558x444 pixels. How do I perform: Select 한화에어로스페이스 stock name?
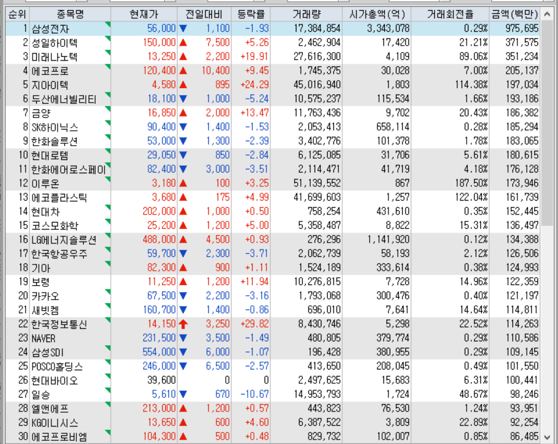(x=69, y=169)
